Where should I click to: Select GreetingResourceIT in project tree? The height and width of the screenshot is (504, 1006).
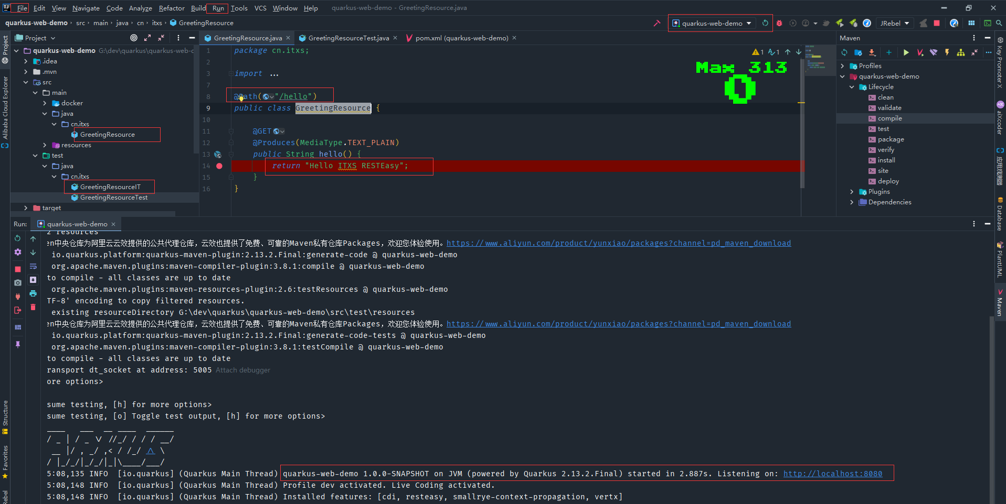pyautogui.click(x=110, y=187)
